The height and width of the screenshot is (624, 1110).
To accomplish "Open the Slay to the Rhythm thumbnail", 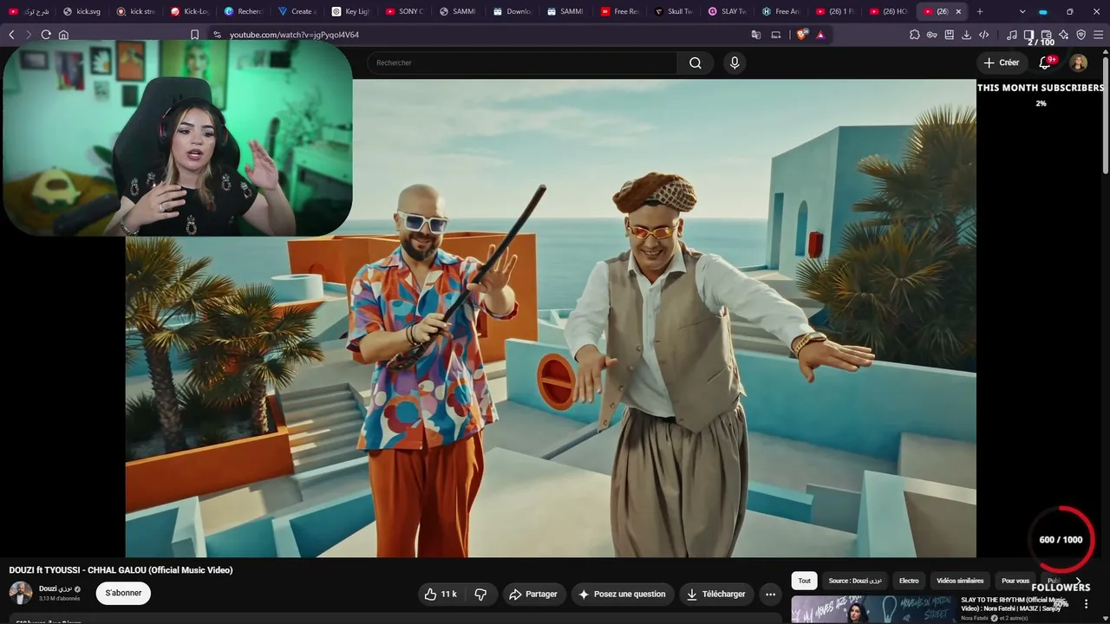I will click(x=874, y=609).
